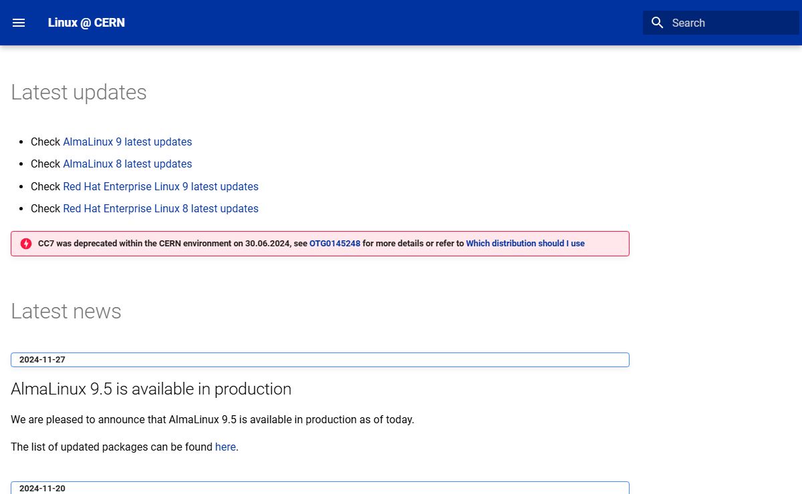
Task: Click the search magnifier icon
Action: point(658,23)
